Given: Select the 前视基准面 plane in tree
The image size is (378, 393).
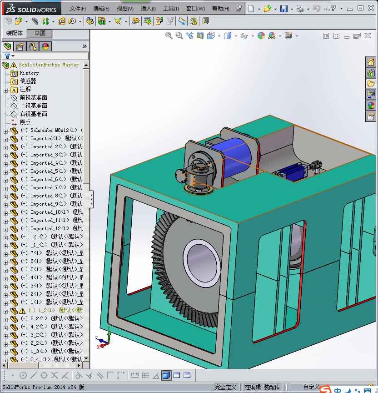Looking at the screenshot, I should pyautogui.click(x=33, y=98).
